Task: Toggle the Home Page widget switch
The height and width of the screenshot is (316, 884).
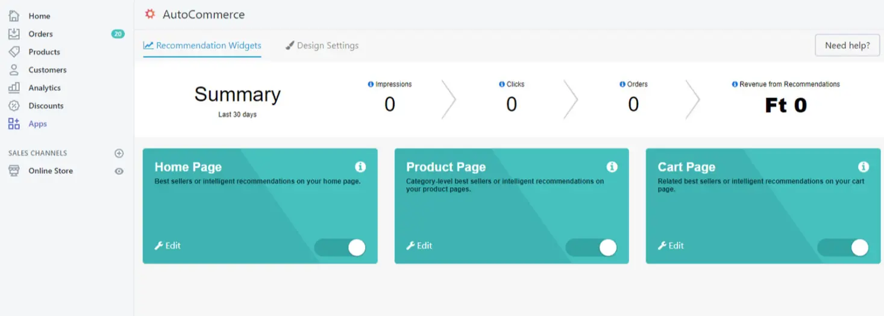Action: pos(340,247)
